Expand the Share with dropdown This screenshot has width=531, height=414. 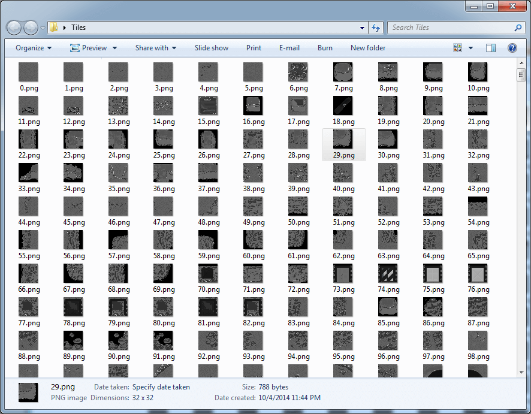[156, 48]
